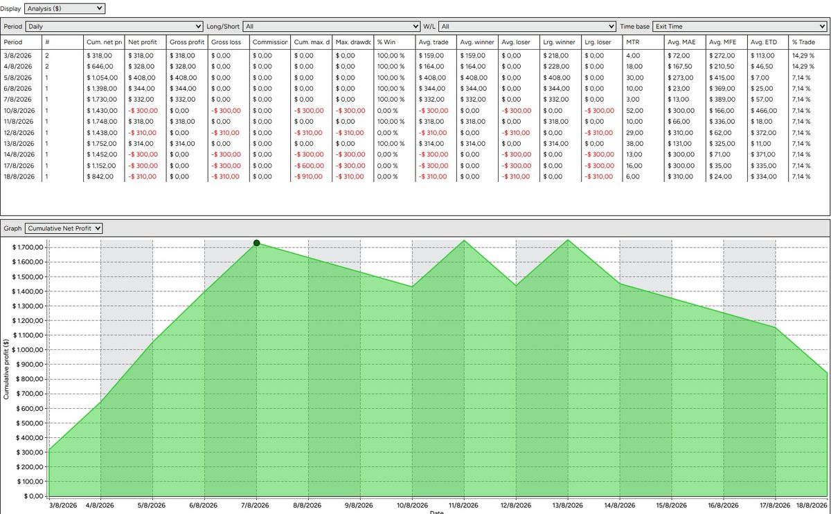Sort by Gross profit column header
Screen dimensions: 831x514
(x=187, y=42)
